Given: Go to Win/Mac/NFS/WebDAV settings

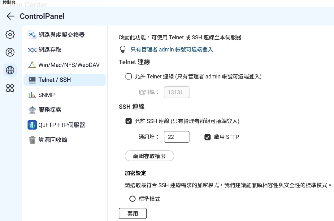Looking at the screenshot, I should tap(69, 65).
